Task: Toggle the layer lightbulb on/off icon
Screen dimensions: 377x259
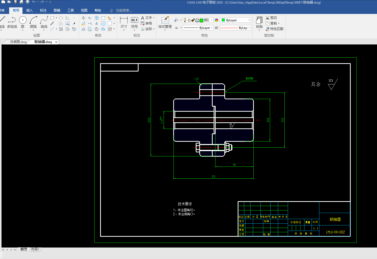Action: pos(185,20)
